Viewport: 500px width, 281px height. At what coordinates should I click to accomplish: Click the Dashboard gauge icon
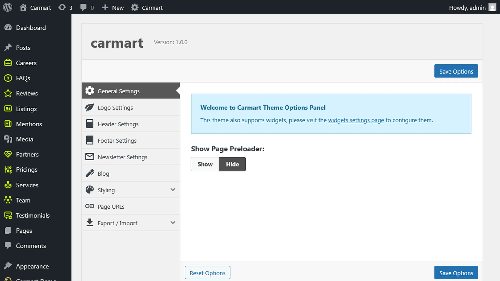(x=8, y=27)
